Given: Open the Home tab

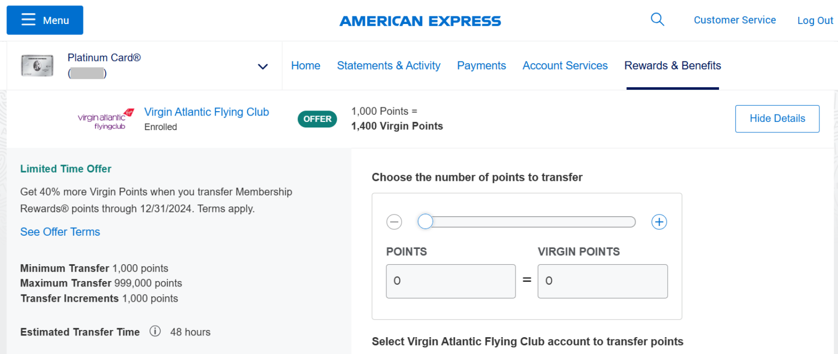Looking at the screenshot, I should pos(306,65).
